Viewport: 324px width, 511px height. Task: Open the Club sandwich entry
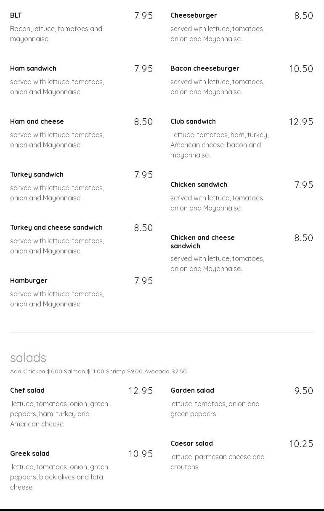pyautogui.click(x=193, y=122)
